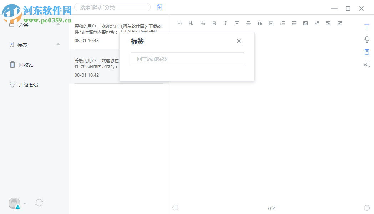Create a new note with the plus icon
The image size is (374, 214).
[159, 7]
